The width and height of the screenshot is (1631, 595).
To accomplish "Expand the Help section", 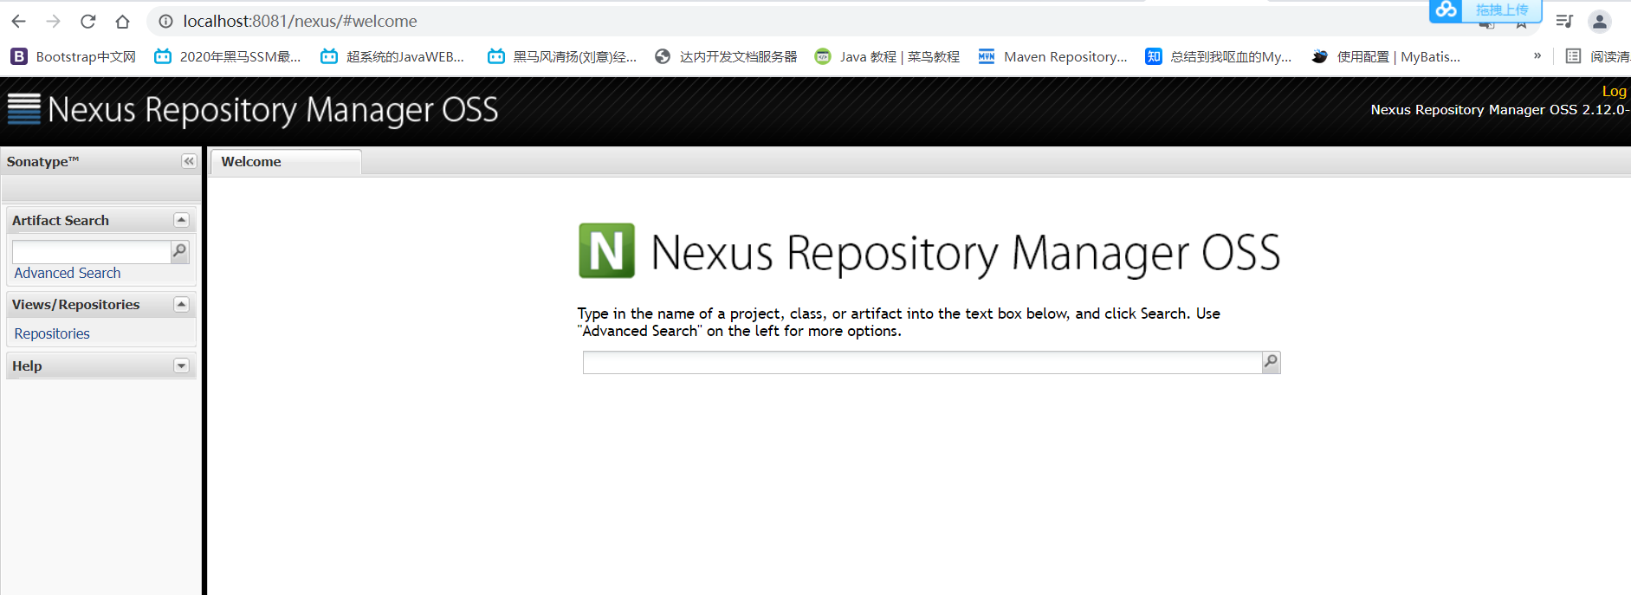I will click(181, 365).
